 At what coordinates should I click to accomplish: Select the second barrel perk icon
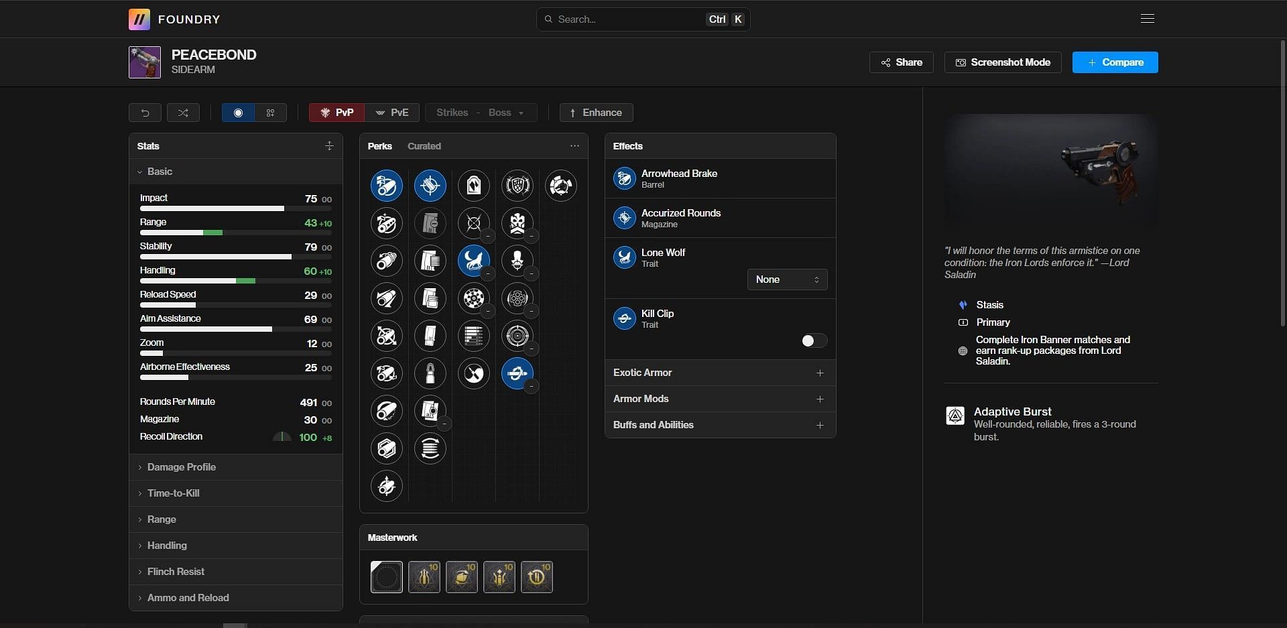coord(387,223)
